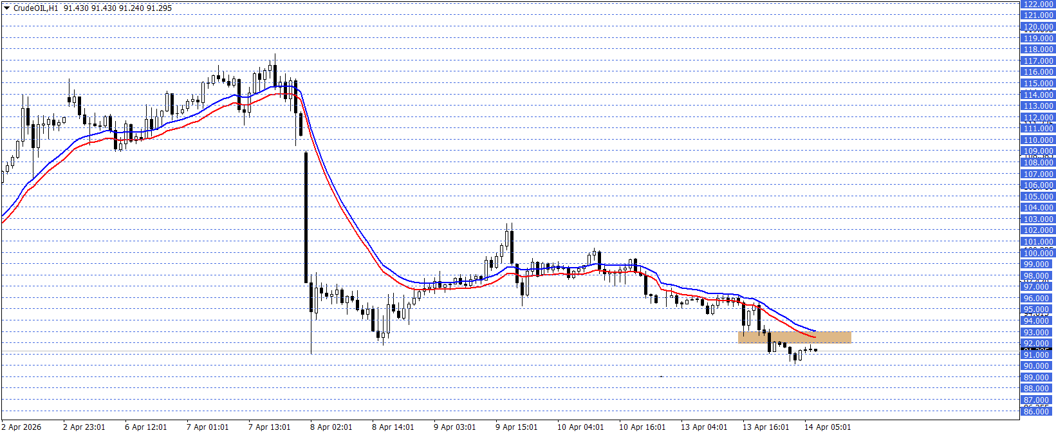This screenshot has height=435, width=1056.
Task: Click the 8 Apr 14:01 time label
Action: coord(393,427)
